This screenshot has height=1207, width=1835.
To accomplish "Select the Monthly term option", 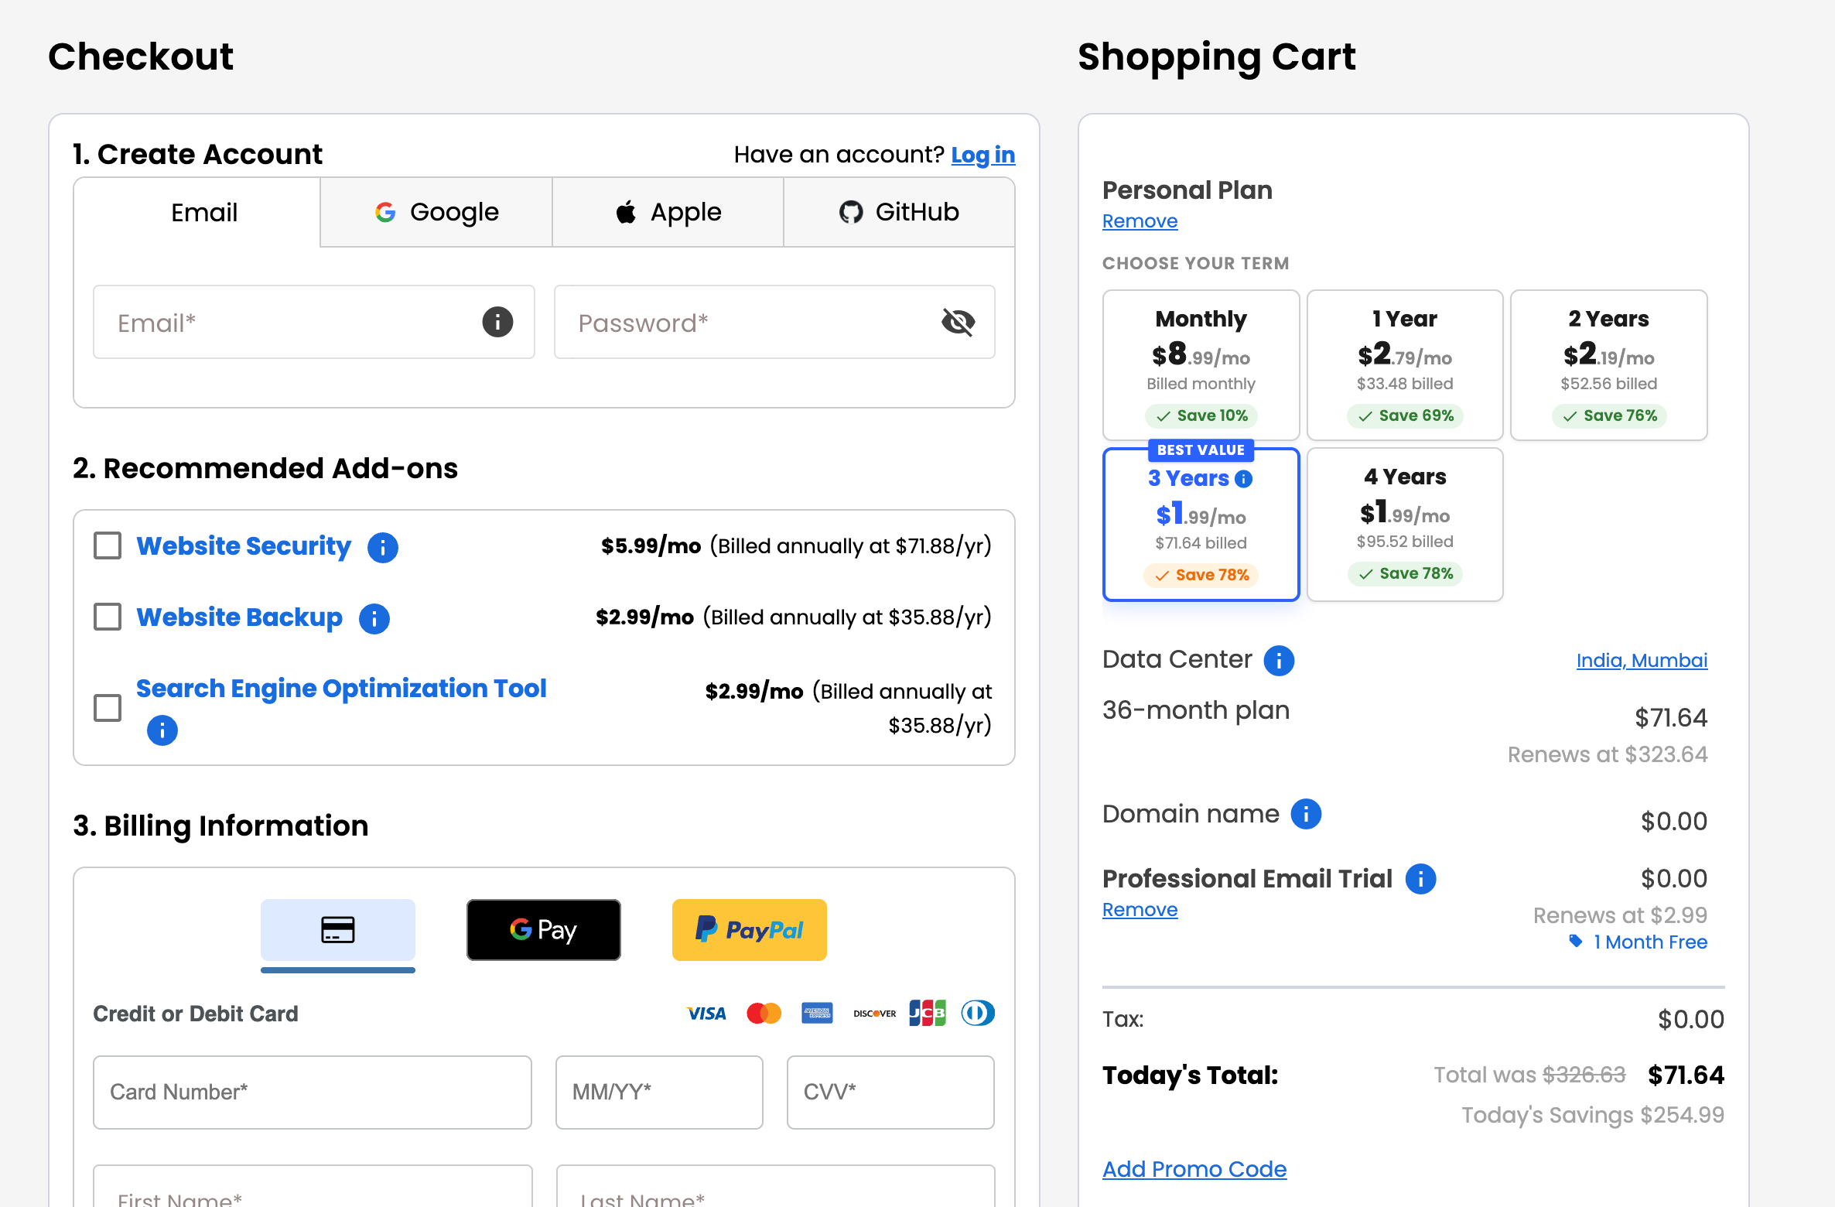I will tap(1201, 365).
